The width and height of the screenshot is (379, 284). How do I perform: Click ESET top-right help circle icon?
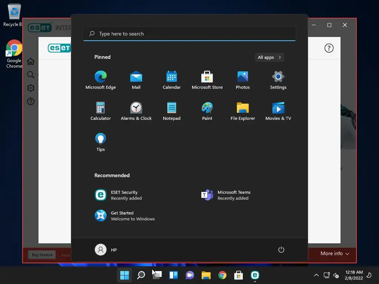[x=329, y=48]
